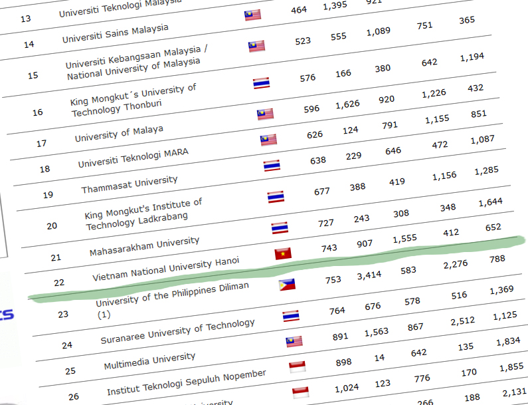
Task: Select value 1,194 in King Mongkut Thonburi row
Action: click(x=472, y=57)
